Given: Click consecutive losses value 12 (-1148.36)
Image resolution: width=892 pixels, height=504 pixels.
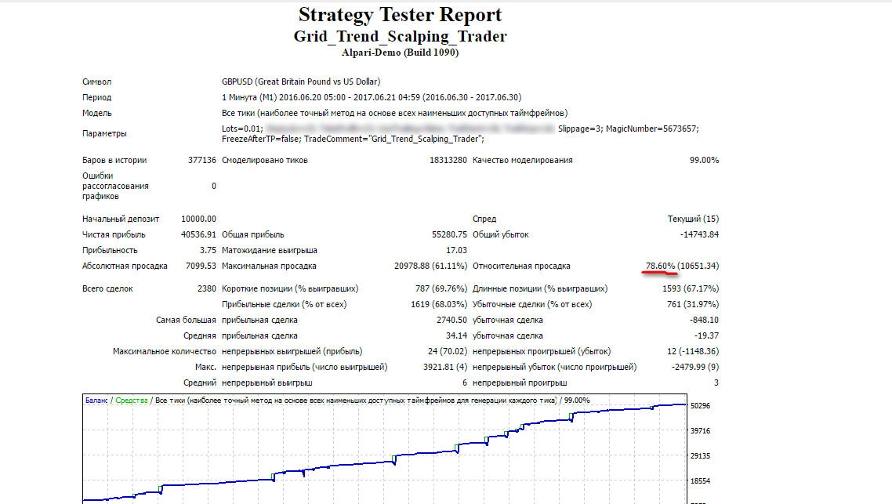Looking at the screenshot, I should coord(693,352).
